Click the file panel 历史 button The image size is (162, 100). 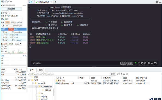(x=113, y=74)
